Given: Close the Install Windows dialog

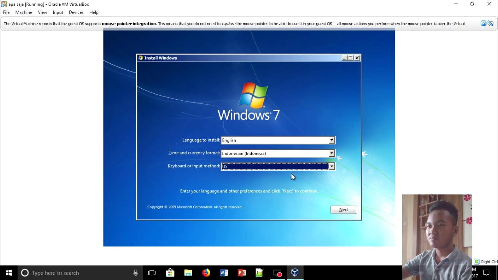Looking at the screenshot, I should (x=357, y=58).
